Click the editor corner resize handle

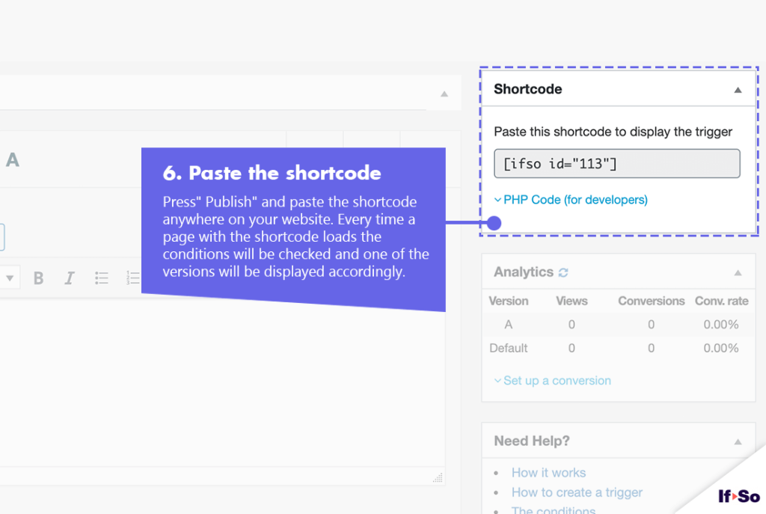(438, 477)
